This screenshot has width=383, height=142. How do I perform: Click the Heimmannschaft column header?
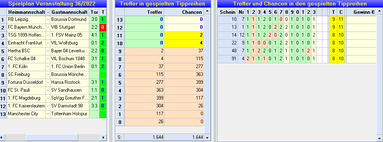pos(26,12)
